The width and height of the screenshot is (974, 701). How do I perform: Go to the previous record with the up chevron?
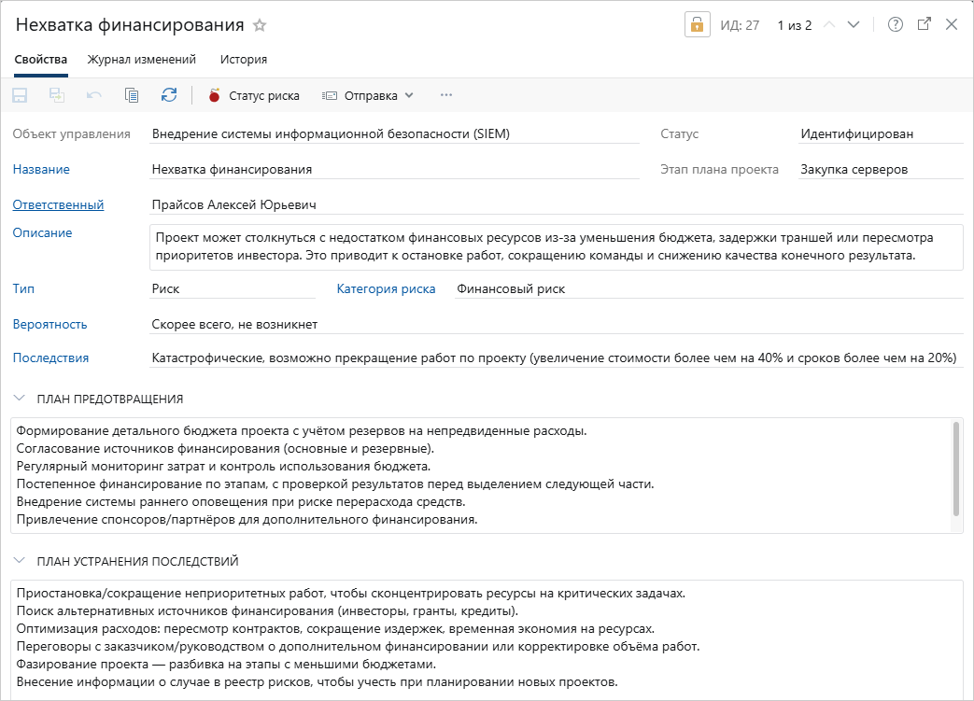click(x=827, y=25)
